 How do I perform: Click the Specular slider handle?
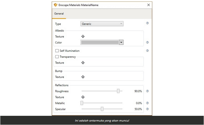pos(102,109)
